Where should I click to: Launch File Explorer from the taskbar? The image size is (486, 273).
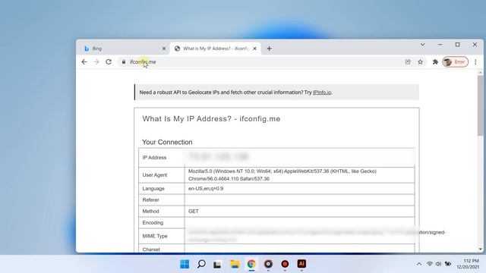point(235,264)
